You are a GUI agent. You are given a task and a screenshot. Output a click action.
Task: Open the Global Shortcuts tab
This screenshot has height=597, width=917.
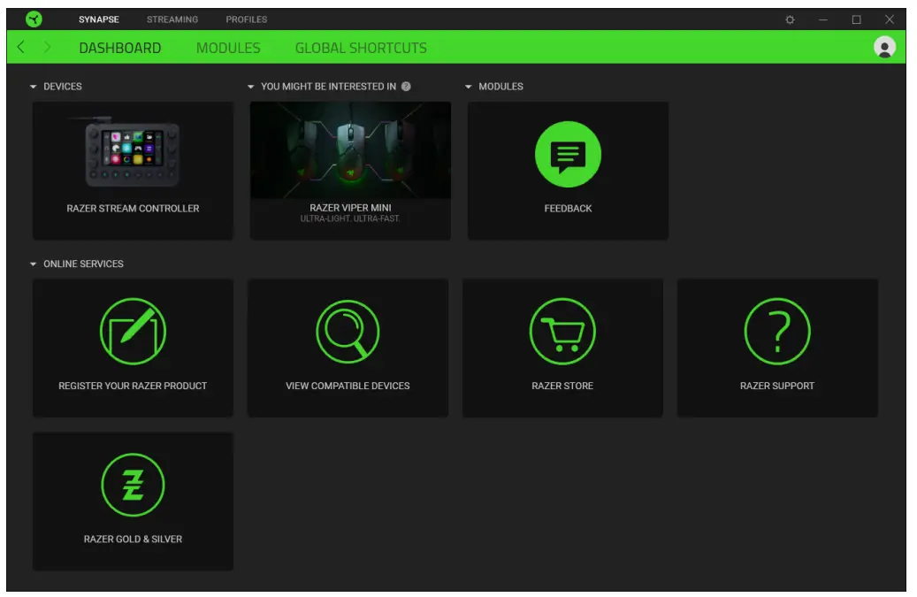361,48
